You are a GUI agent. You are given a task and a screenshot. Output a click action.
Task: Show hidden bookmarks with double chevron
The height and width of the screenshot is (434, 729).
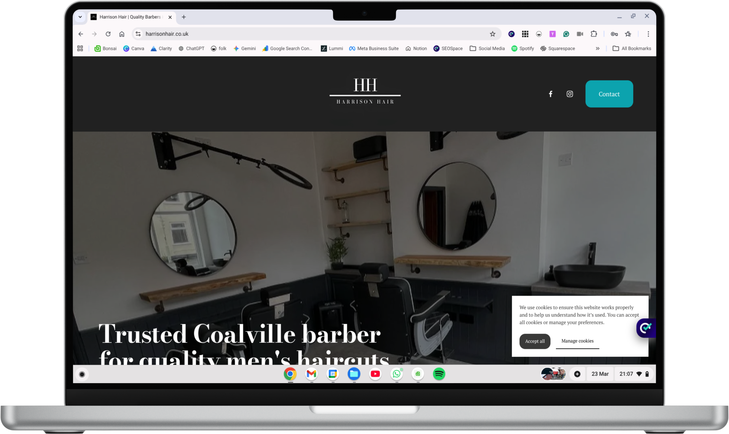pyautogui.click(x=597, y=48)
